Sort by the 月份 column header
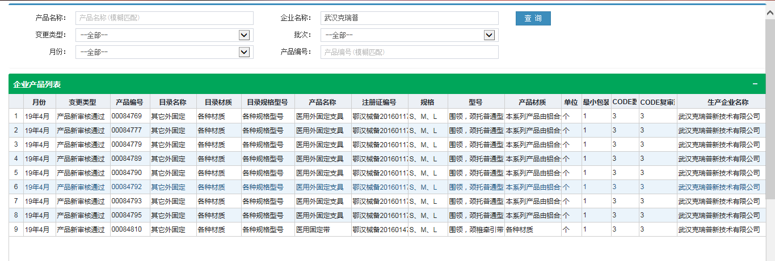The width and height of the screenshot is (775, 261). tap(40, 102)
